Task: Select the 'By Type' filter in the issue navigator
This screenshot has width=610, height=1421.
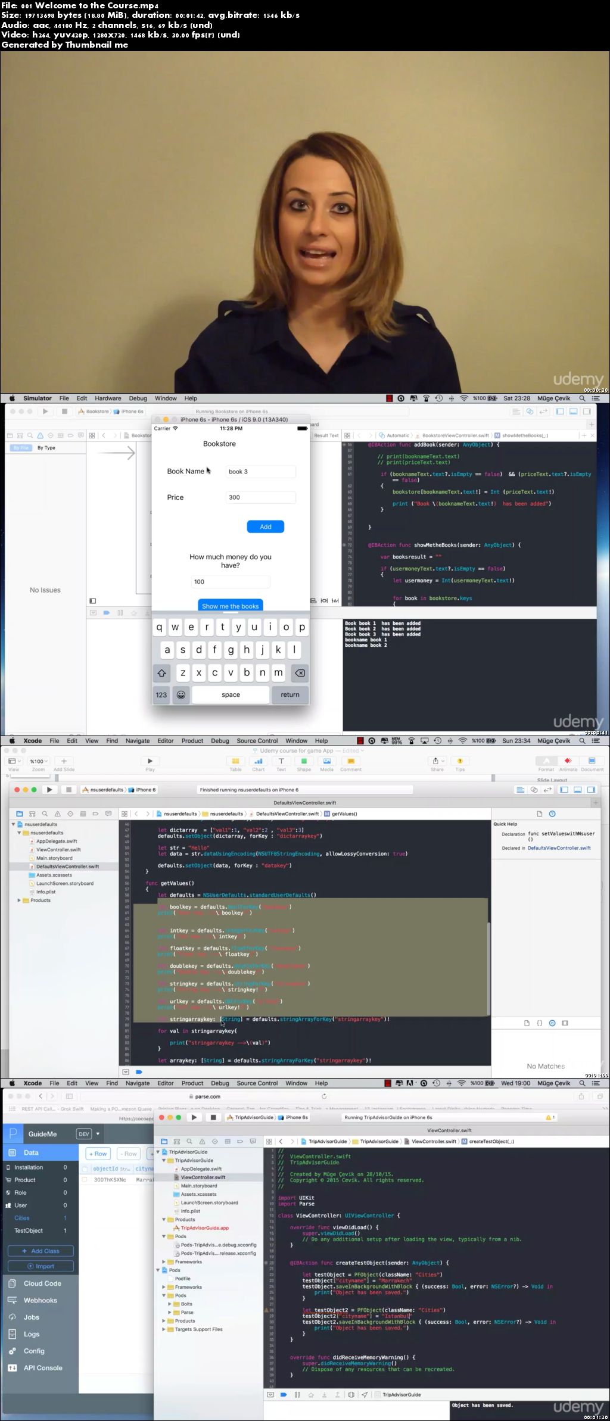Action: (x=46, y=448)
